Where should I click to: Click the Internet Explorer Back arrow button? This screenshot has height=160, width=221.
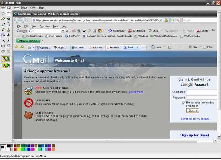(x=17, y=20)
